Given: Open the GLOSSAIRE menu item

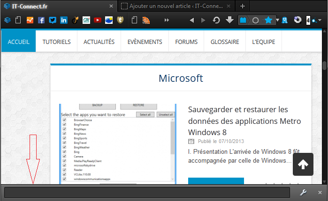Looking at the screenshot, I should (x=224, y=42).
